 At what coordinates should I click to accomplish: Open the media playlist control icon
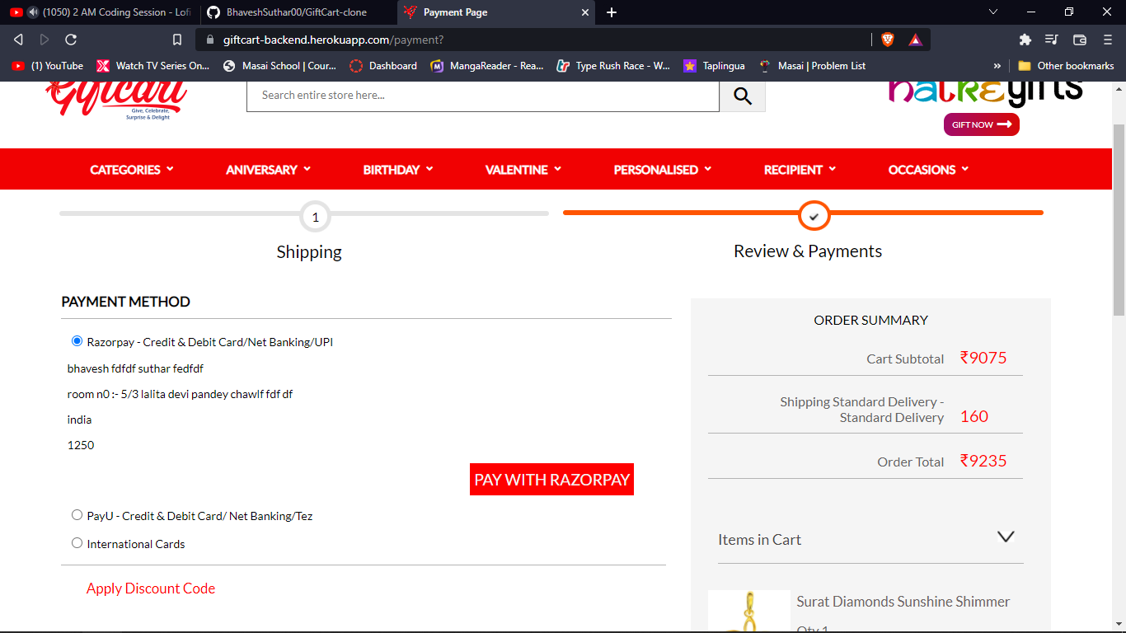pos(1052,40)
